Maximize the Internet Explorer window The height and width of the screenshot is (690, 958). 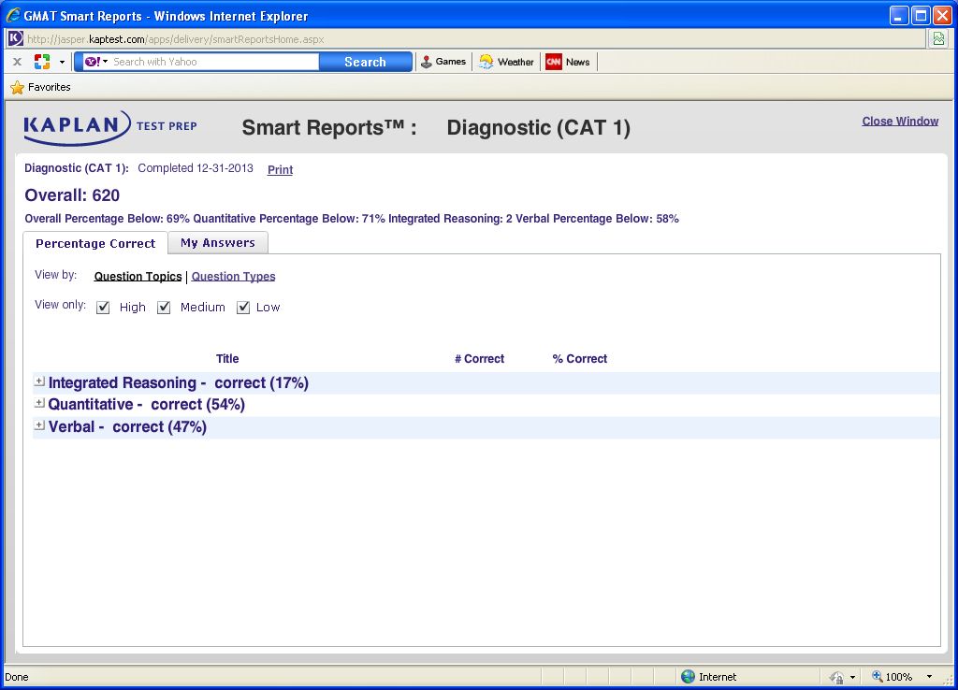(x=921, y=15)
